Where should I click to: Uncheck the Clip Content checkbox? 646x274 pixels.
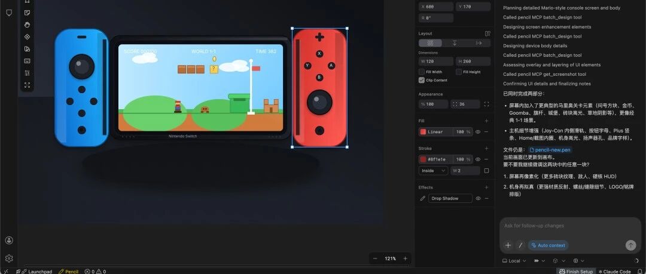[422, 80]
